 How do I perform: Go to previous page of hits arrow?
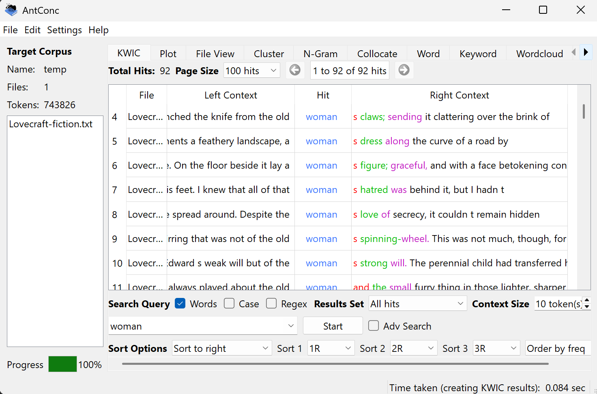295,70
